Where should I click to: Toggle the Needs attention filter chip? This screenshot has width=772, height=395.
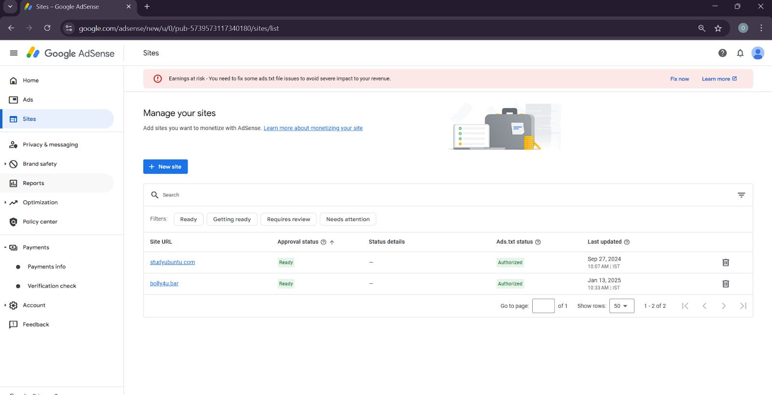[348, 219]
